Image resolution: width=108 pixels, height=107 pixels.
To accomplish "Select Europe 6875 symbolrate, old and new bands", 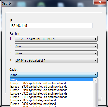I will (51, 83).
